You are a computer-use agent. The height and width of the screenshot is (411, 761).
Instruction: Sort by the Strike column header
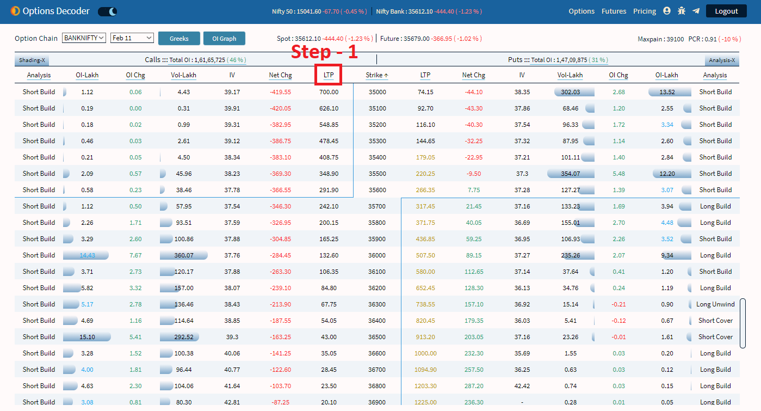click(378, 75)
